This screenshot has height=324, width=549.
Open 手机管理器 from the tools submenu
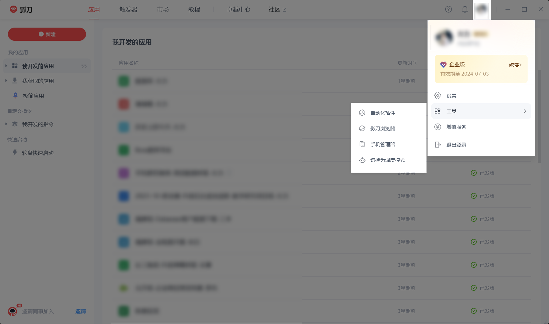tap(382, 144)
